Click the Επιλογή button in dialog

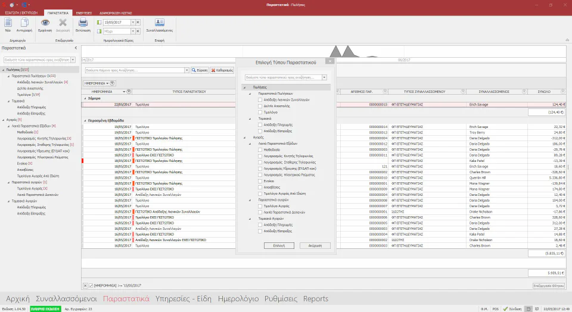(279, 246)
